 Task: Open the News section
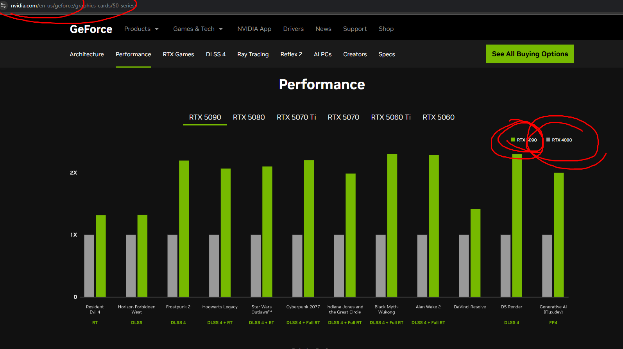pos(324,29)
